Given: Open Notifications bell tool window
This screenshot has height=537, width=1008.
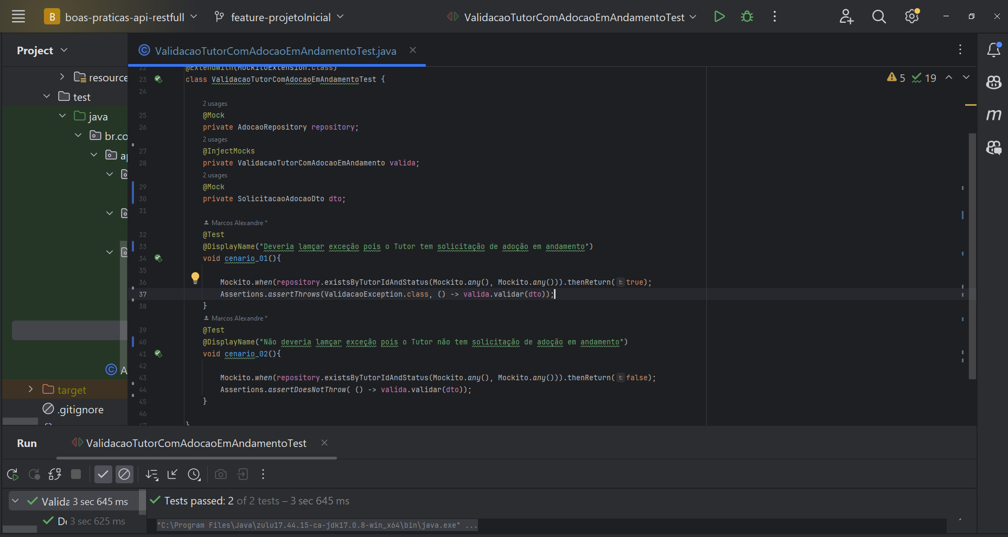Looking at the screenshot, I should 993,50.
